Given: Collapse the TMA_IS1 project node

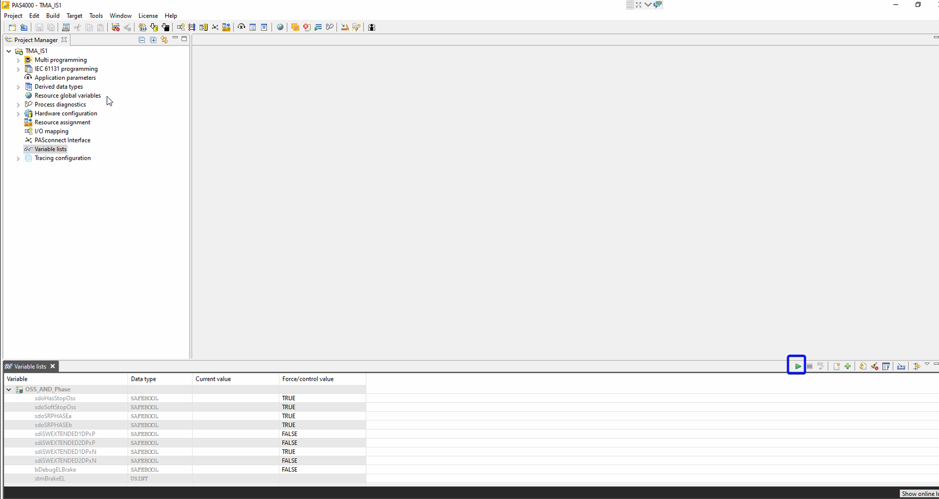Looking at the screenshot, I should (9, 51).
